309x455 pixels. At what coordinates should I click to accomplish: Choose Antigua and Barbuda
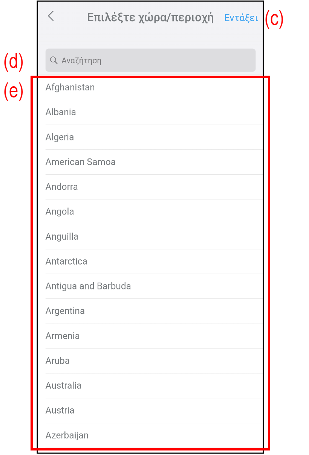89,286
